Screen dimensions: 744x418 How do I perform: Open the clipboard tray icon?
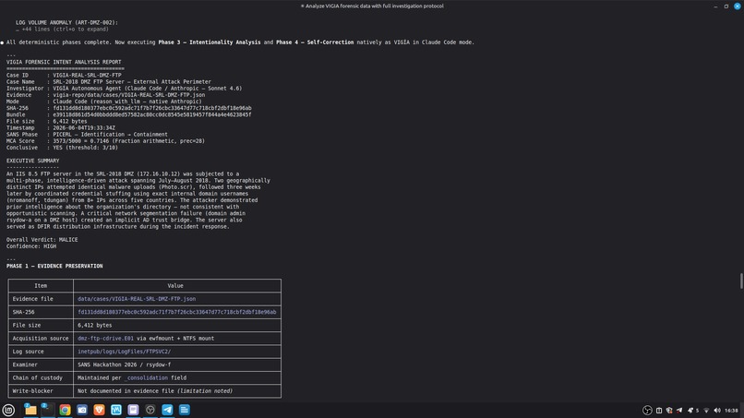[x=659, y=411]
